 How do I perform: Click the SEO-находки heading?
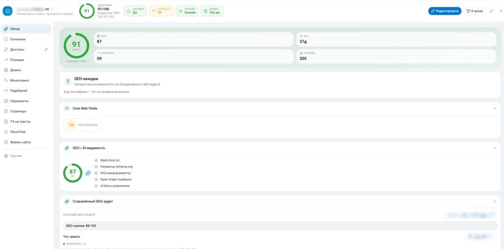[x=86, y=79]
